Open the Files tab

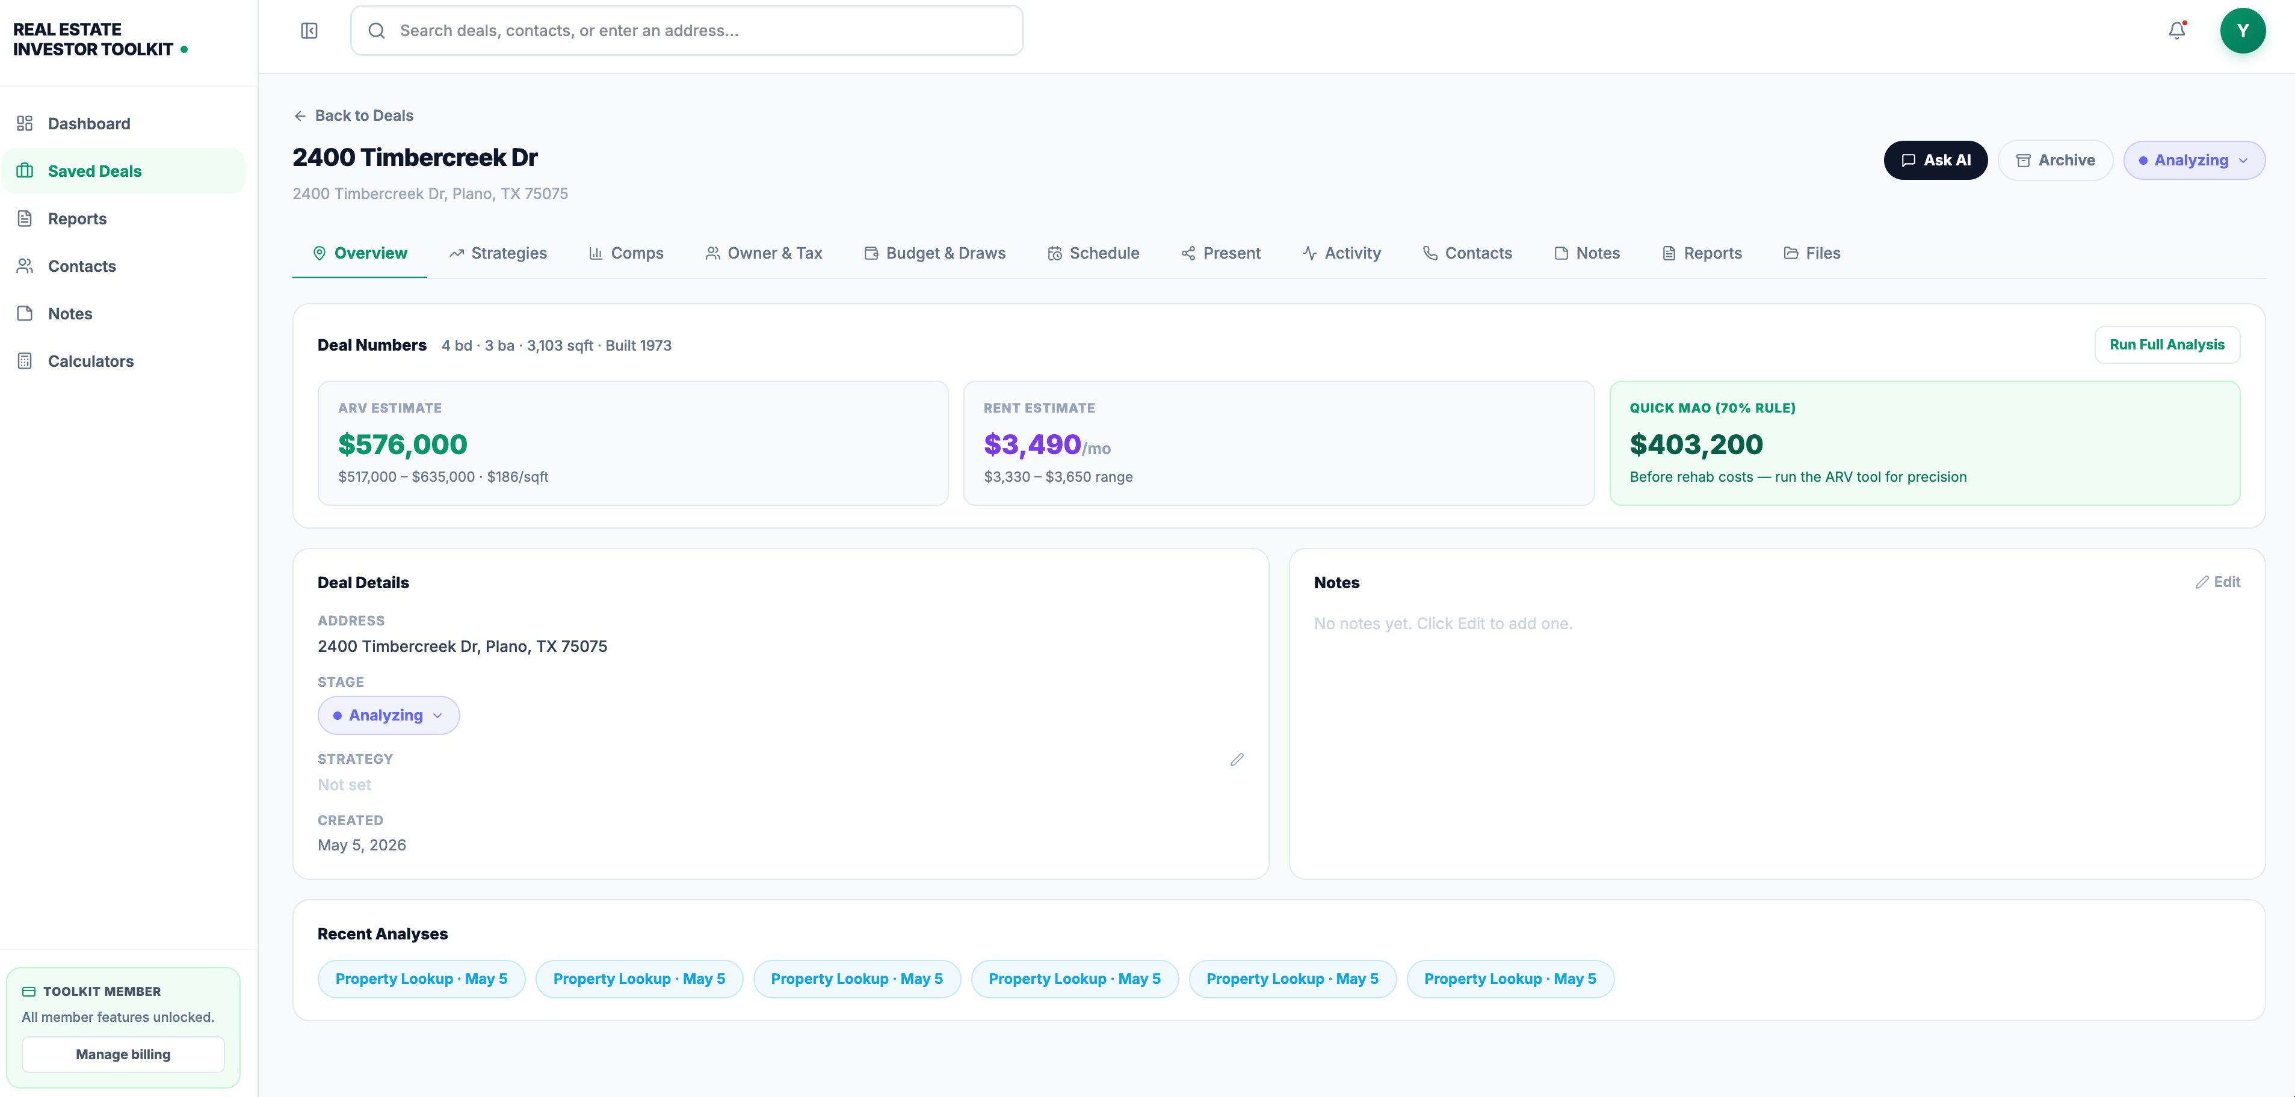click(x=1812, y=254)
